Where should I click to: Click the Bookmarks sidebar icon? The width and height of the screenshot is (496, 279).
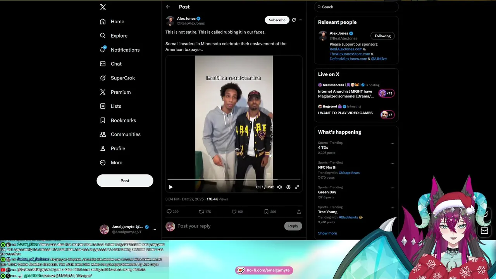tap(103, 121)
